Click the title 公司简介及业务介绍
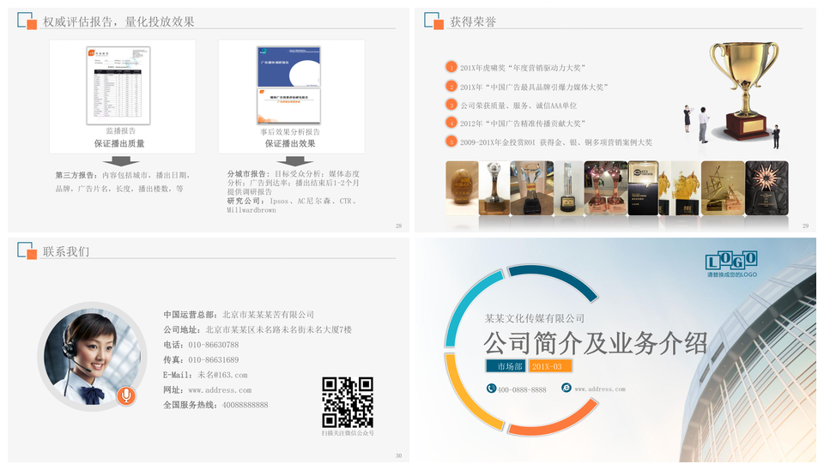824x470 pixels. tap(596, 343)
